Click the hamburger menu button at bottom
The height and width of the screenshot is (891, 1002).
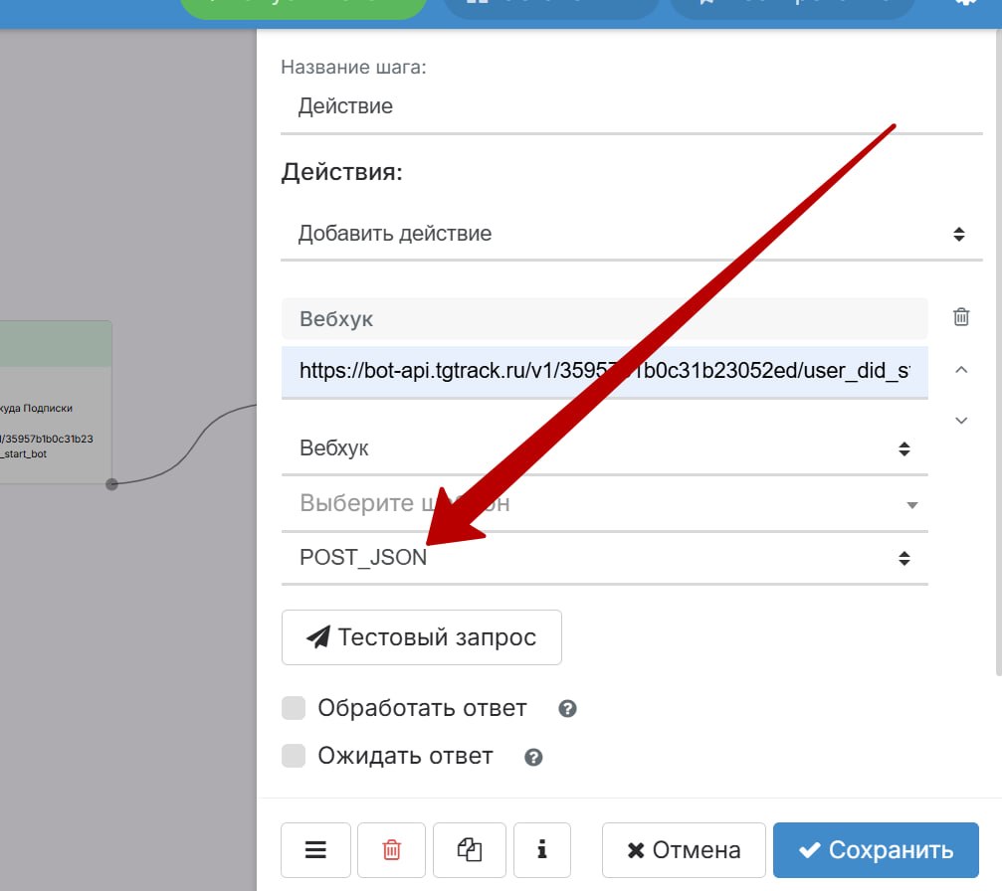[315, 850]
